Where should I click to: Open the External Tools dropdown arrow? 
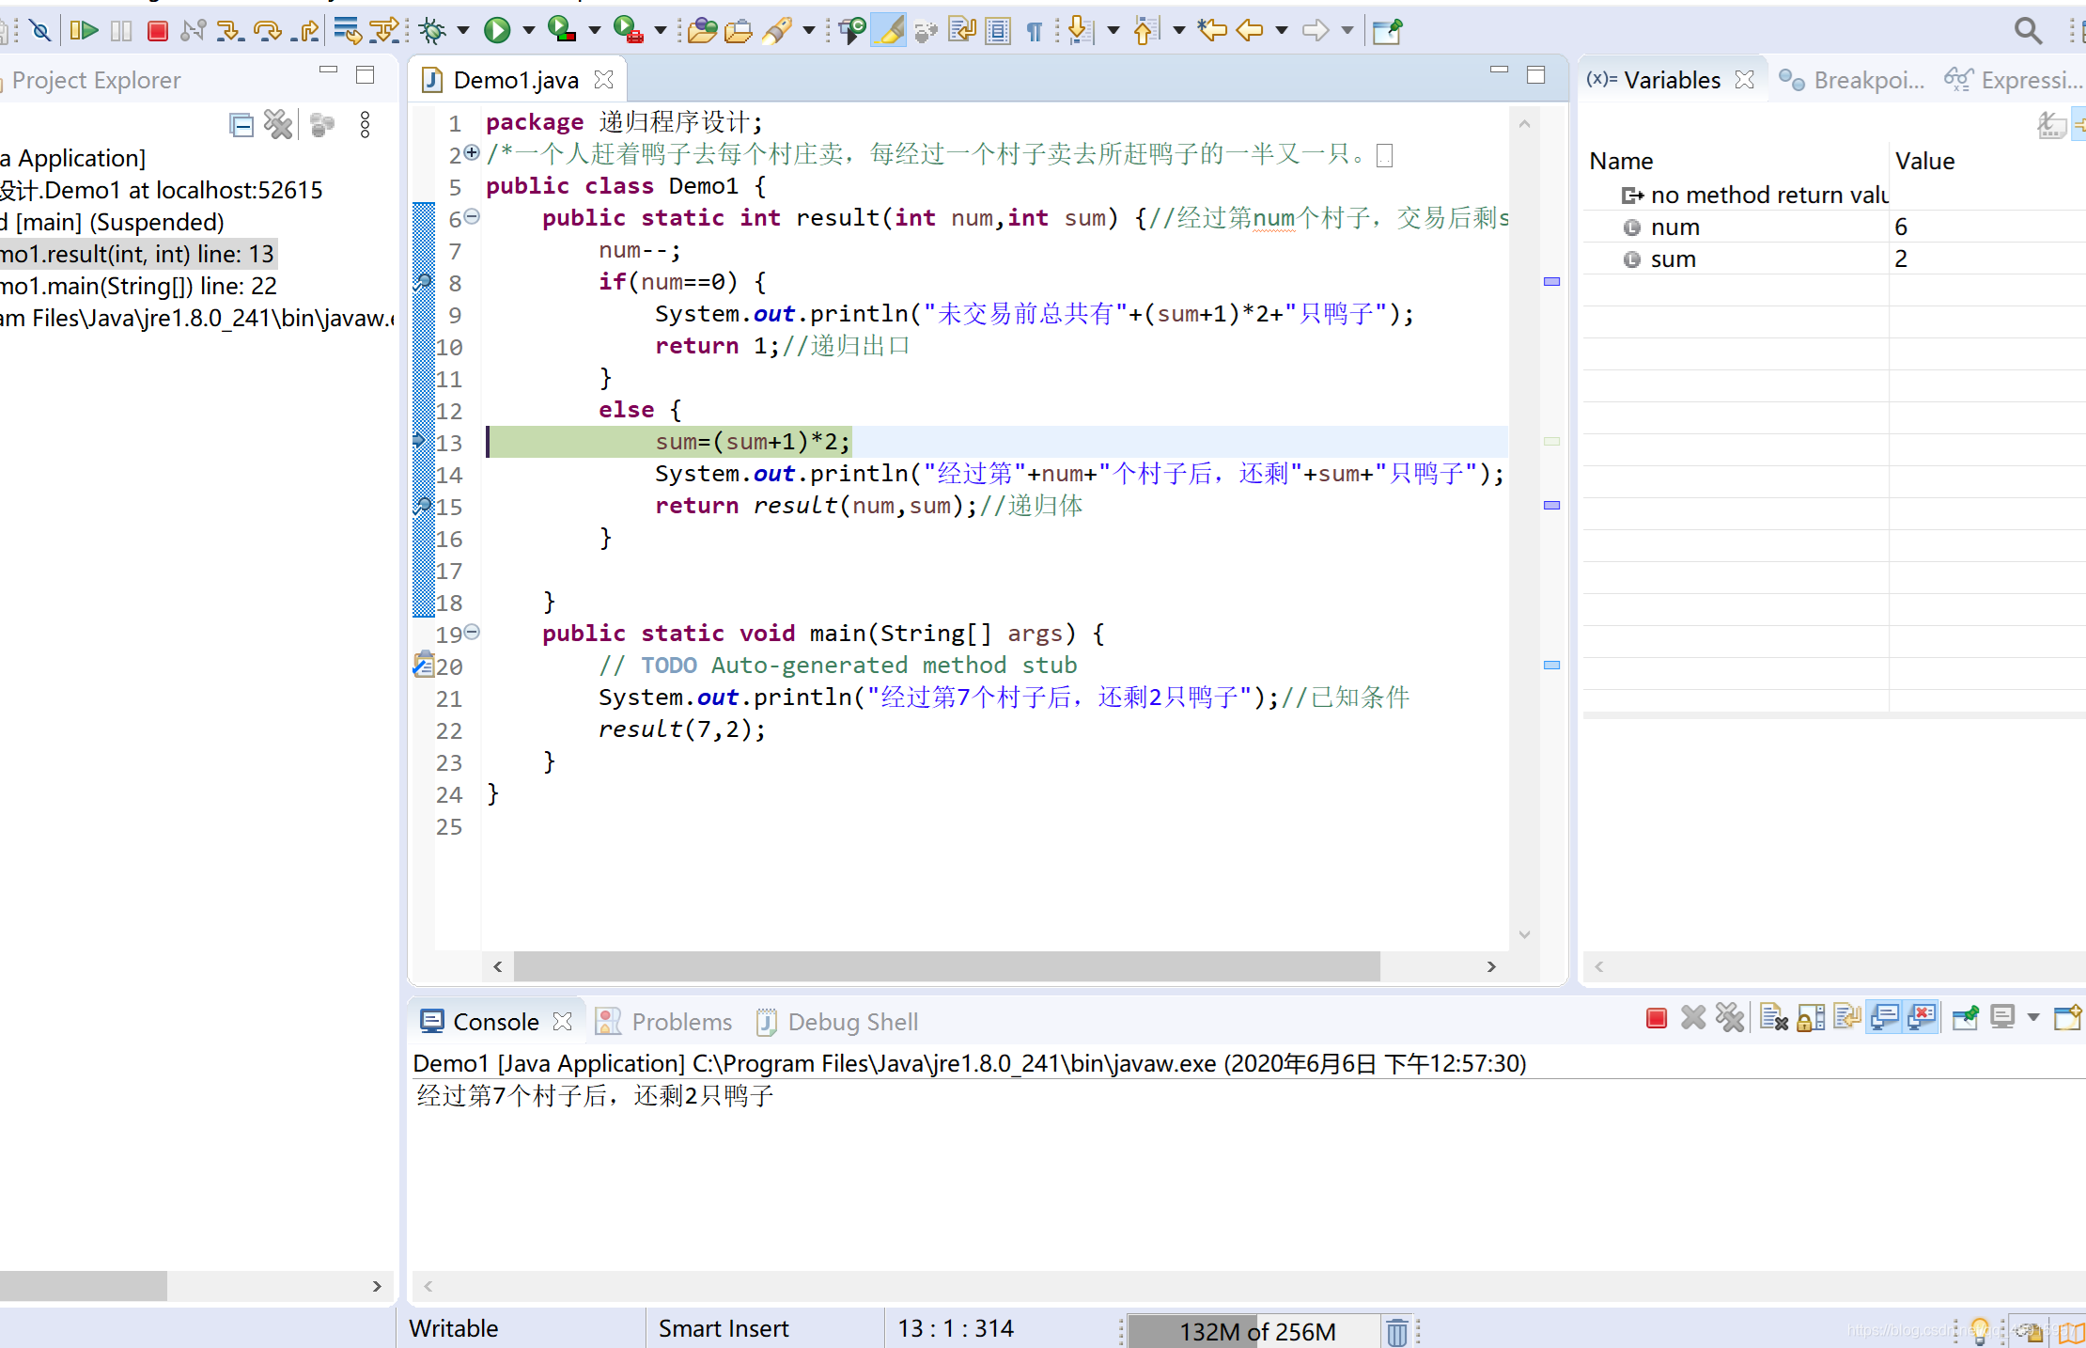(x=660, y=31)
